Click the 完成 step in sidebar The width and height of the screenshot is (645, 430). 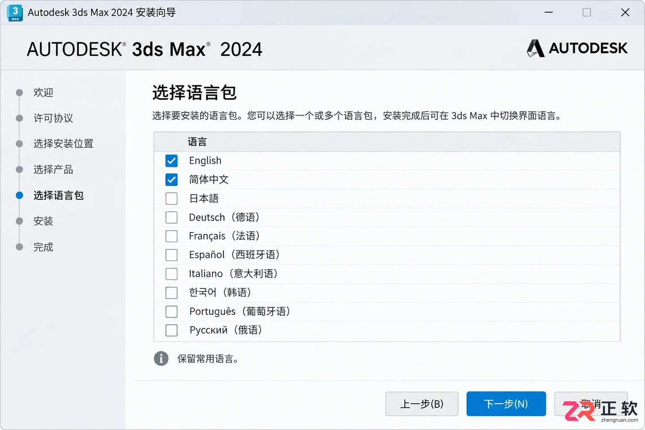coord(43,247)
